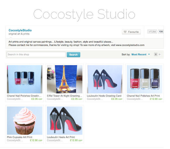This screenshot has height=149, width=170.
Task: Switch to list view icon
Action: (160, 54)
